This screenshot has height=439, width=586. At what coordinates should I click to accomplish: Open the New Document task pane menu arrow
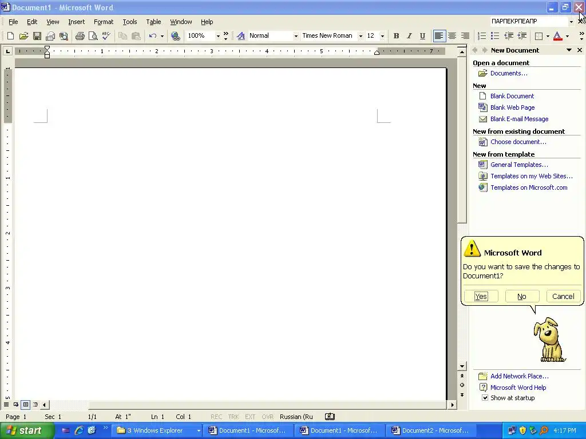569,50
